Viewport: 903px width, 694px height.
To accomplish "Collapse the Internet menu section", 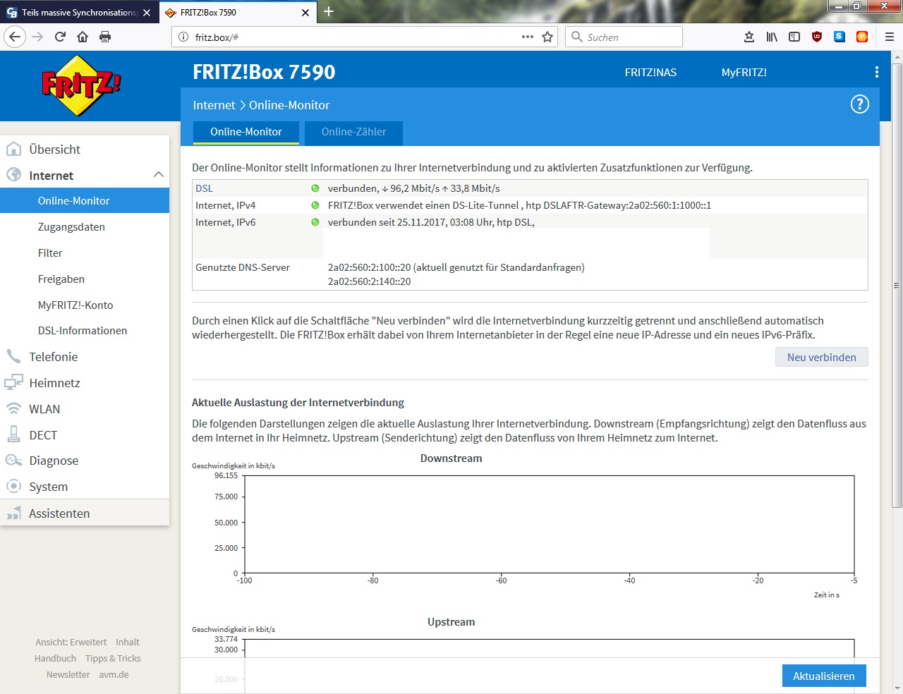I will [x=158, y=175].
